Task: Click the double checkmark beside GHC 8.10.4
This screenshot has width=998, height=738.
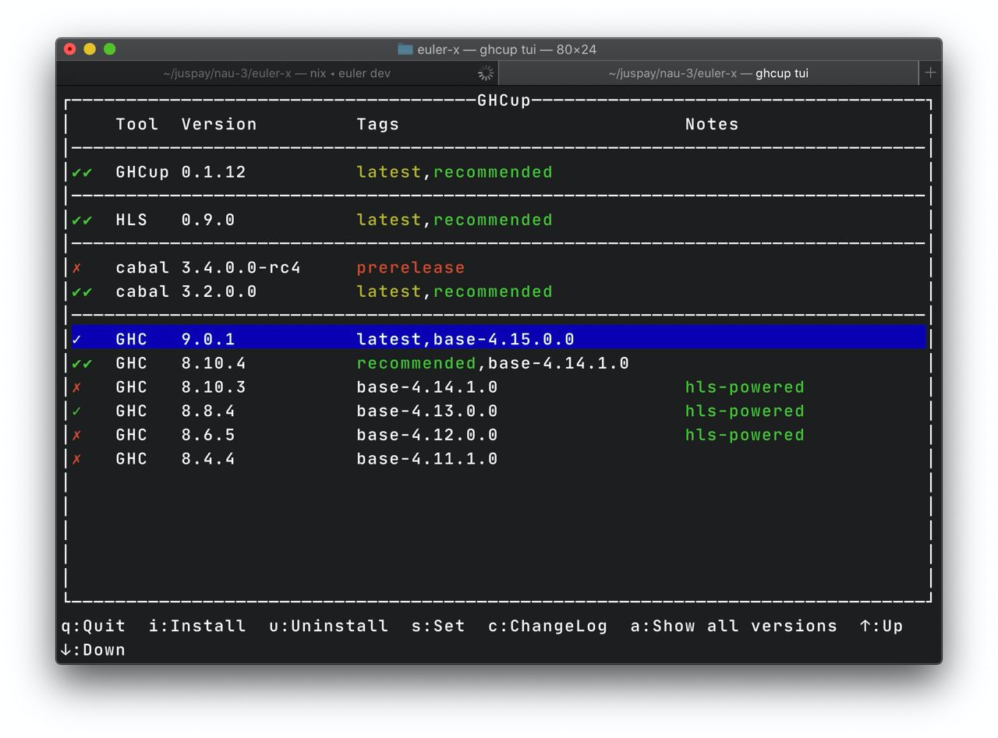Action: tap(82, 364)
